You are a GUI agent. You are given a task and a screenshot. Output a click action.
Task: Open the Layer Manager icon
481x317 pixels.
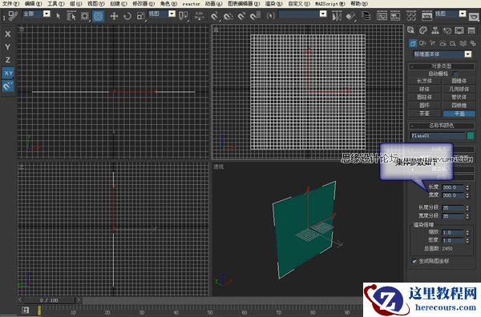point(366,16)
